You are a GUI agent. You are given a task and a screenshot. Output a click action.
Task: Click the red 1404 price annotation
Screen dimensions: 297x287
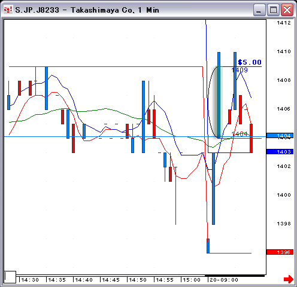click(240, 134)
